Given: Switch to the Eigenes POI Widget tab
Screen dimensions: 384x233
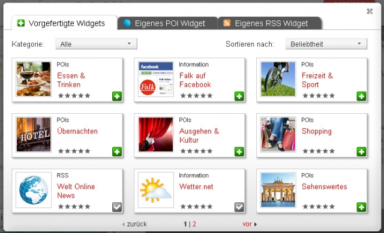Looking at the screenshot, I should point(167,23).
